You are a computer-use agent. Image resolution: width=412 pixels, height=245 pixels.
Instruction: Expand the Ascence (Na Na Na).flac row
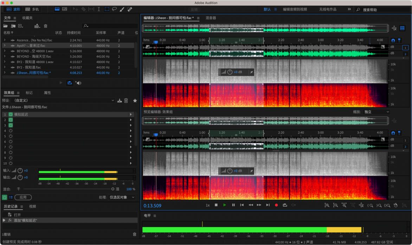(x=5, y=40)
